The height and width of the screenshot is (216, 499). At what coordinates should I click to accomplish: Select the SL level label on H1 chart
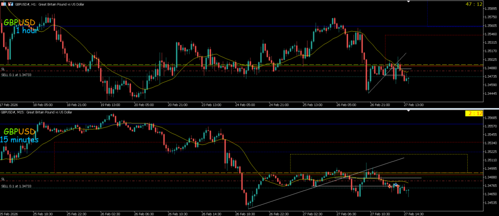tap(3, 70)
